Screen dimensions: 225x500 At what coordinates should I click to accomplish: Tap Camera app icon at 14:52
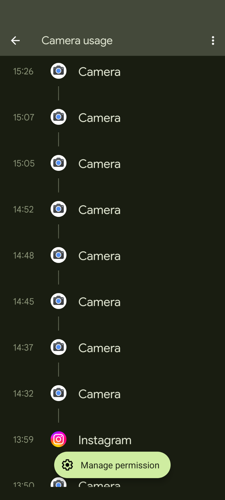(x=59, y=209)
